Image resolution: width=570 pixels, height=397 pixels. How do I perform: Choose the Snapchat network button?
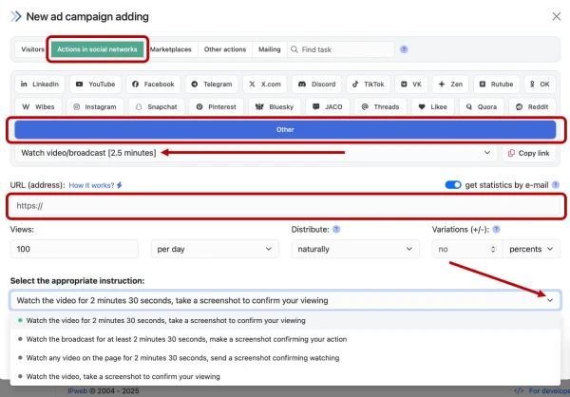click(x=157, y=107)
